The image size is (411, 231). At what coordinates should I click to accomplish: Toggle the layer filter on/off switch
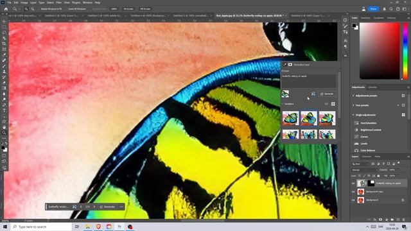click(399, 163)
